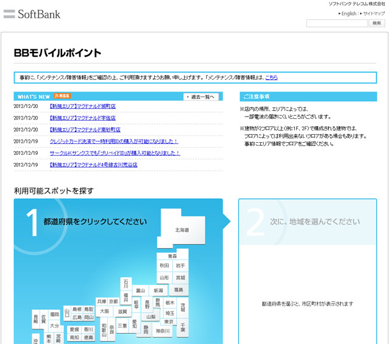The height and width of the screenshot is (344, 390).
Task: Select 島根 prefecture tile
Action: point(77,309)
